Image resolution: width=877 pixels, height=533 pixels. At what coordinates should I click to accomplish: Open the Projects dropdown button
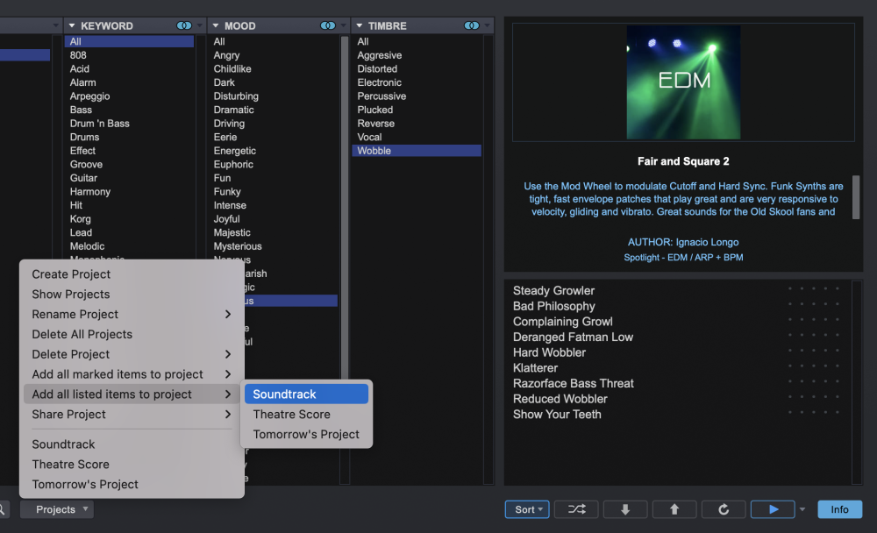click(x=56, y=509)
